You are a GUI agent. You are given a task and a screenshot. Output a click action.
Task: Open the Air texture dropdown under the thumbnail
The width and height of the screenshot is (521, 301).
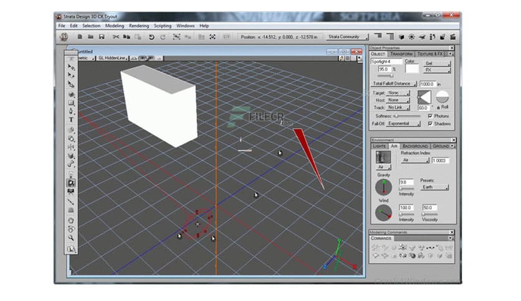[383, 167]
